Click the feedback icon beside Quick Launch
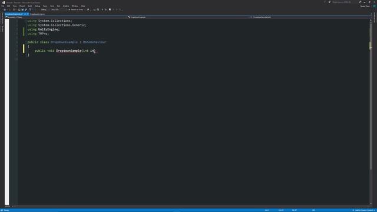 [329, 2]
